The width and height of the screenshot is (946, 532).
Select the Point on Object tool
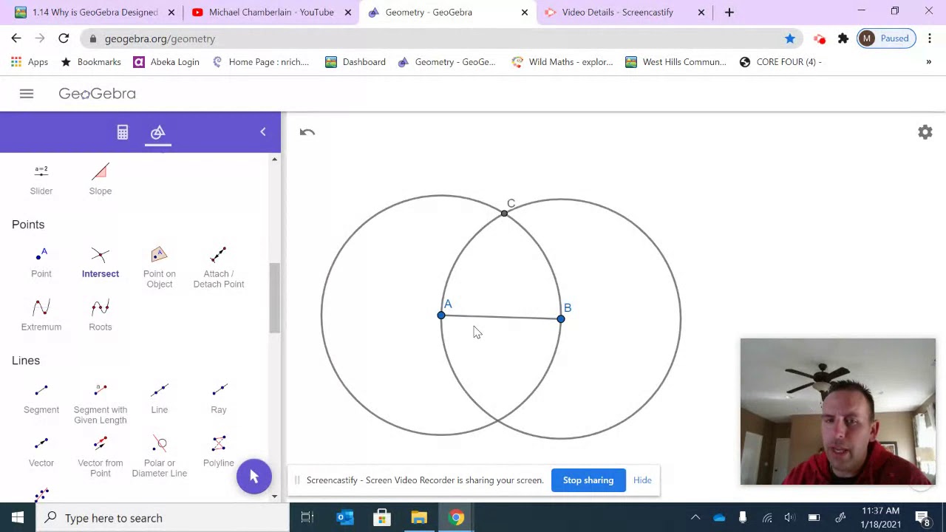[x=160, y=267]
